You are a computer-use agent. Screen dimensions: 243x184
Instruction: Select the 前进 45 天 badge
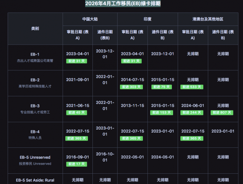(x=78, y=112)
